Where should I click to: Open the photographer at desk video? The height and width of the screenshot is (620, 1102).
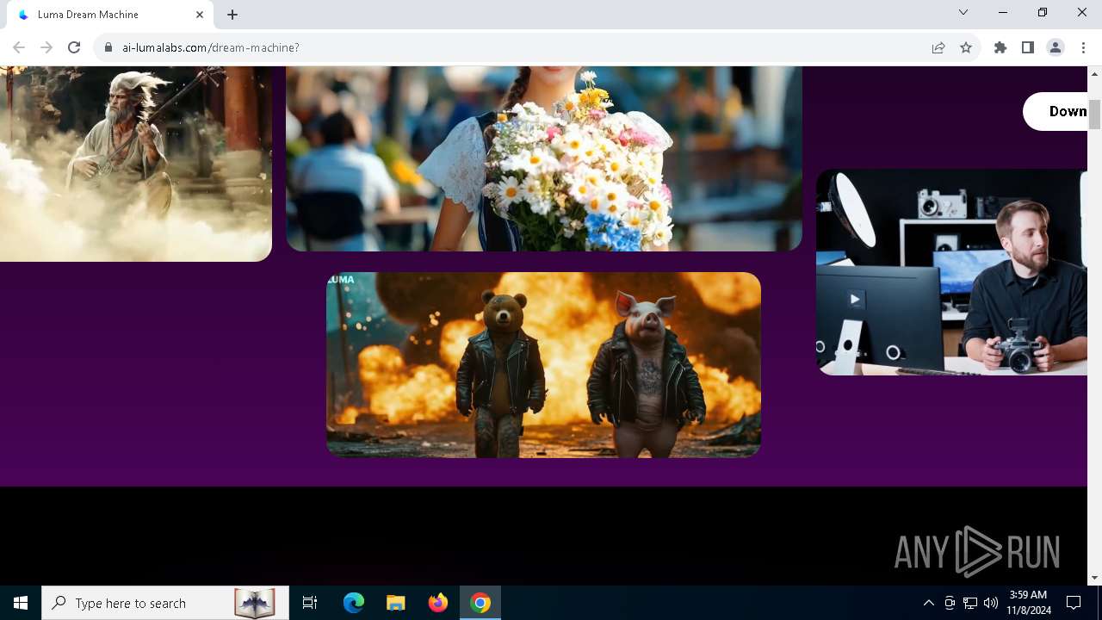[x=951, y=272]
